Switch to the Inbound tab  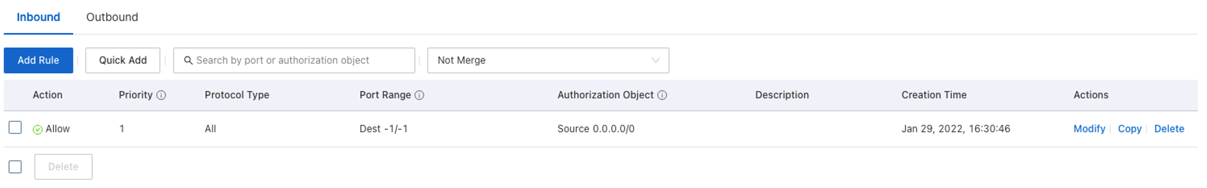[39, 18]
